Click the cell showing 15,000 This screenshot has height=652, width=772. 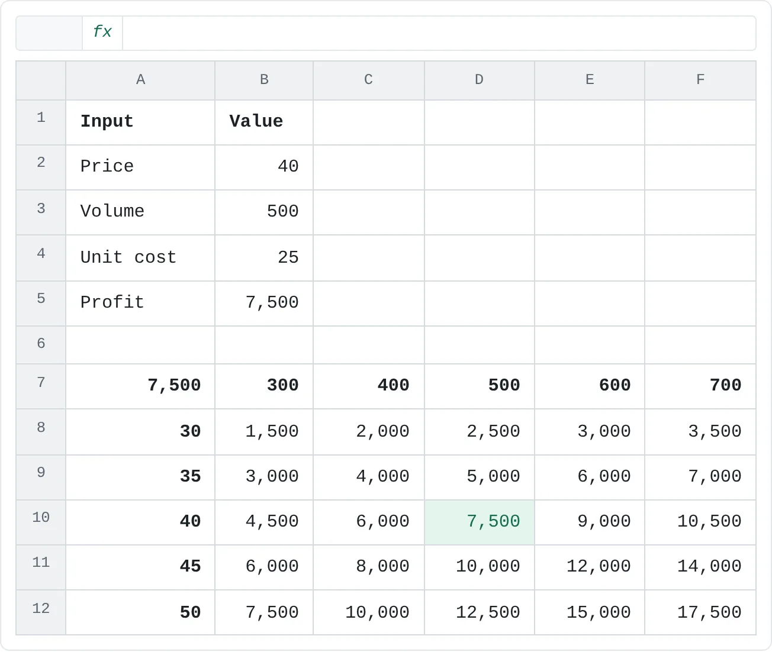[x=590, y=612]
